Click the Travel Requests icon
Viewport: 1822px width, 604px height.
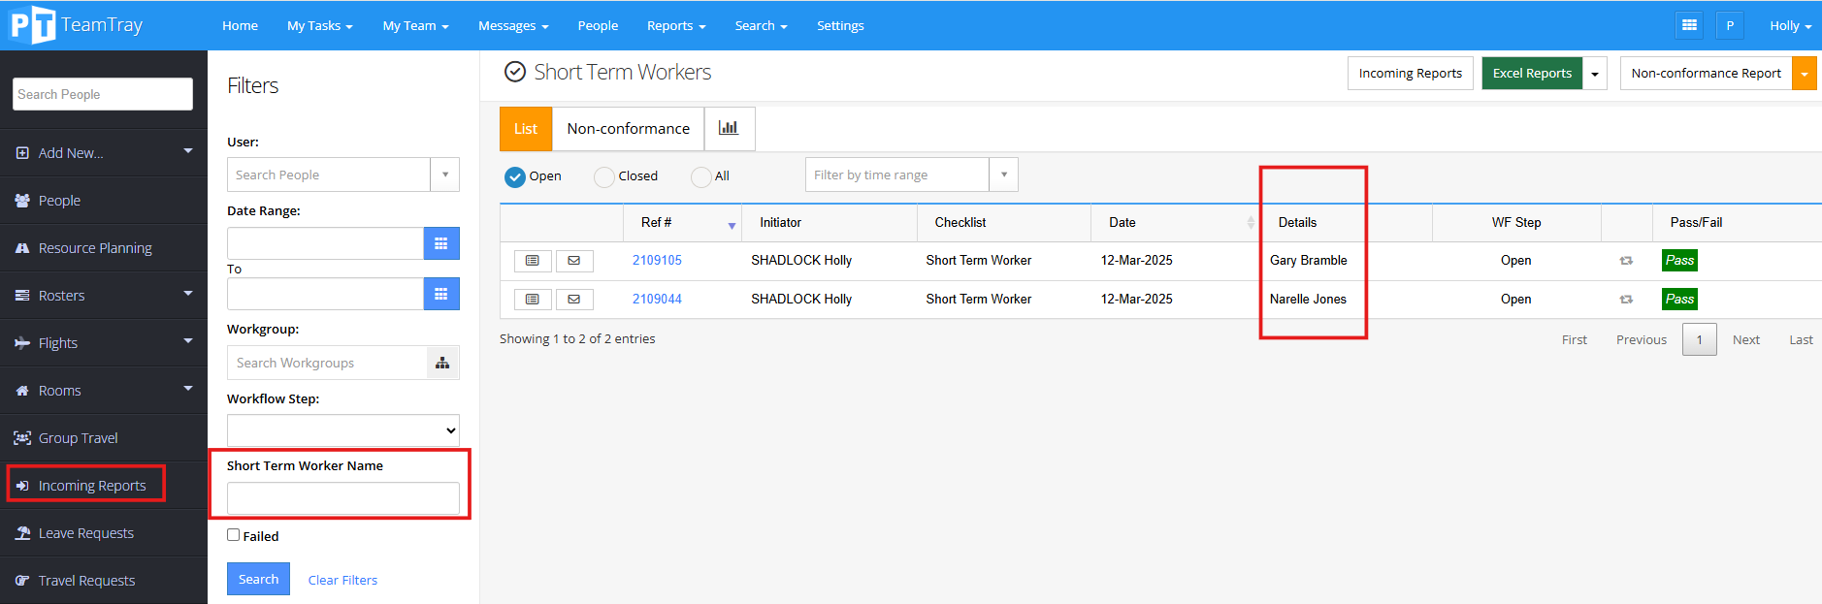coord(22,581)
